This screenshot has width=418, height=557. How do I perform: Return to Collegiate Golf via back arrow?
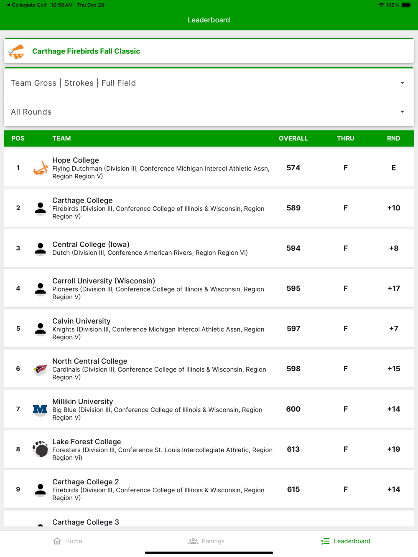point(8,5)
